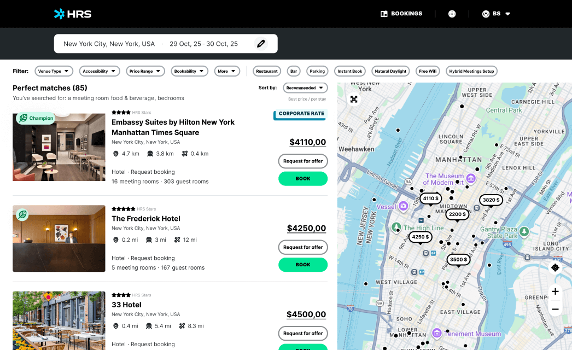
Task: Edit search with the pencil icon
Action: (261, 44)
